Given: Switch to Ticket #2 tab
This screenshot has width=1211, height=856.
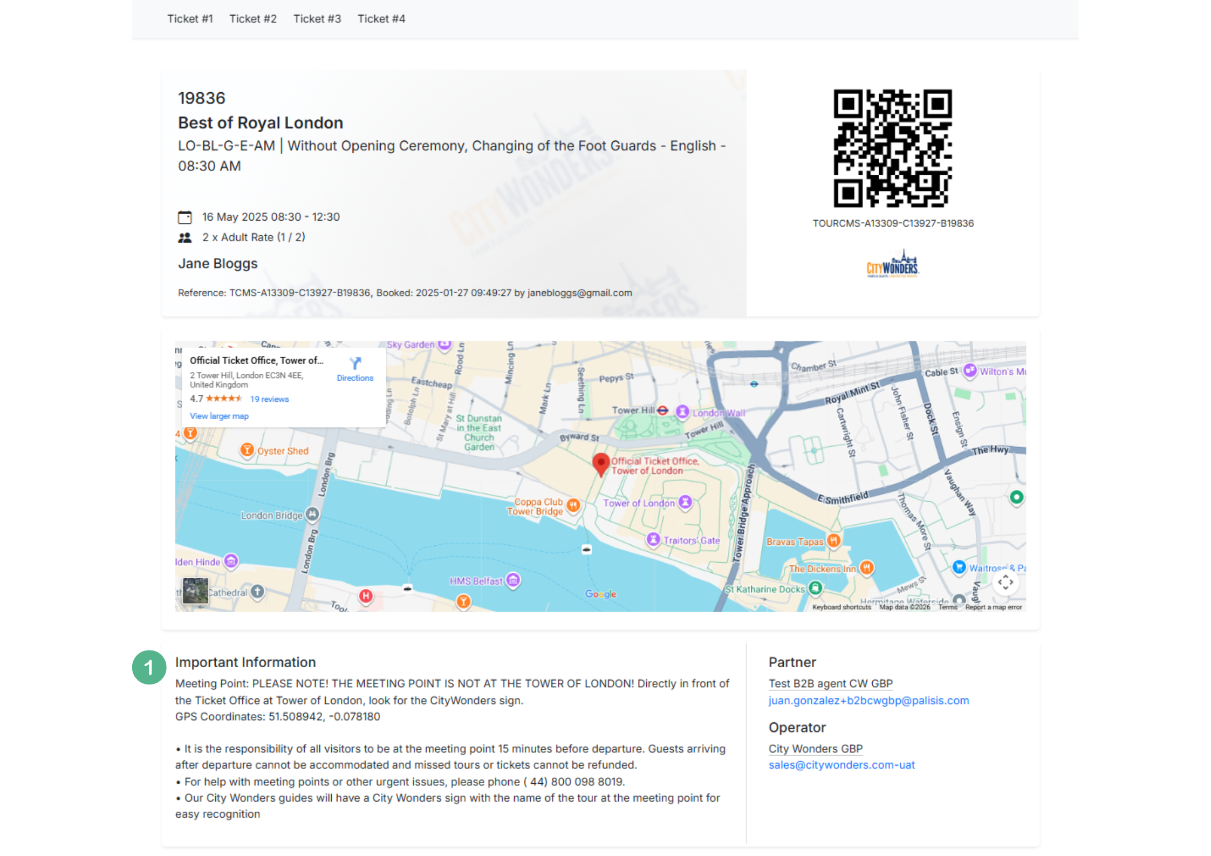Looking at the screenshot, I should [x=253, y=19].
